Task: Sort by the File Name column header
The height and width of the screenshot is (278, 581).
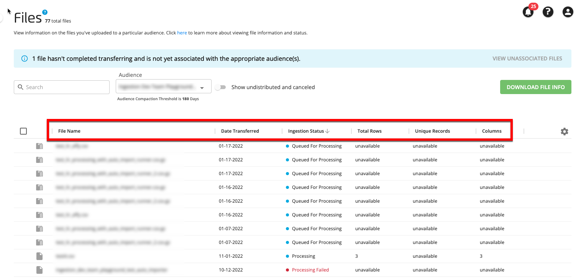Action: (69, 131)
